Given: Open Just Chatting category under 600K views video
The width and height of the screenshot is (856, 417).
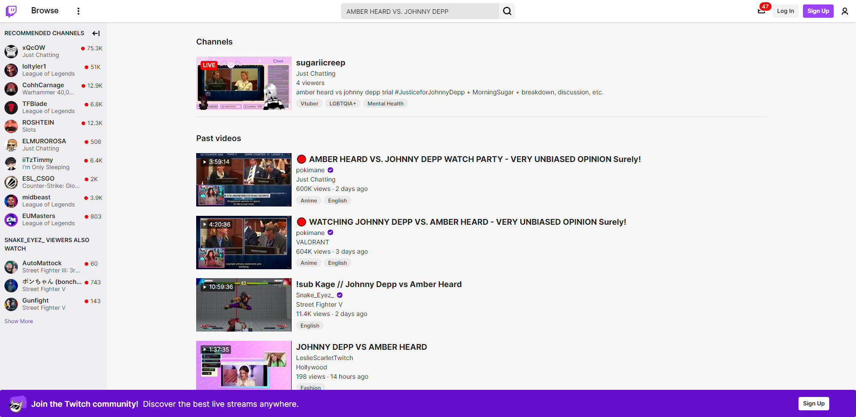Looking at the screenshot, I should pyautogui.click(x=316, y=179).
